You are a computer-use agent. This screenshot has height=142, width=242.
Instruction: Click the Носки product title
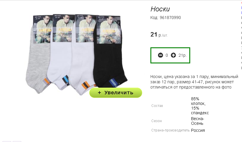point(160,9)
